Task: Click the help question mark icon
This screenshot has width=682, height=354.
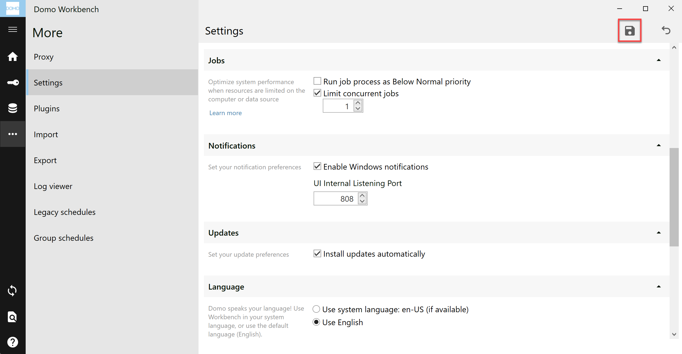Action: click(x=13, y=342)
